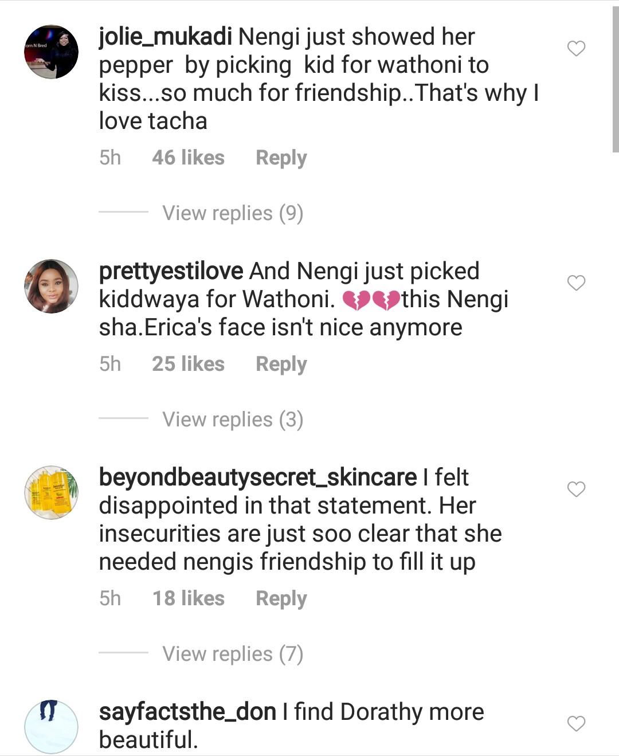Show the 3 replies to prettyestilove
Viewport: 619px width, 756px height.
(232, 420)
